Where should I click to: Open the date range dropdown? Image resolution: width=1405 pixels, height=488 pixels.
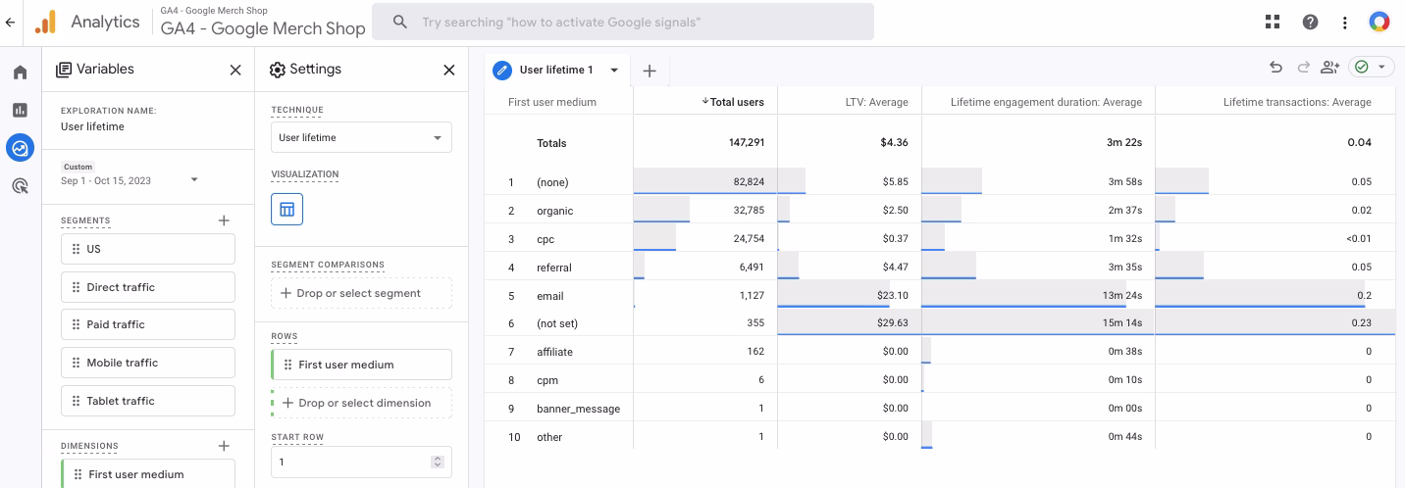tap(194, 180)
